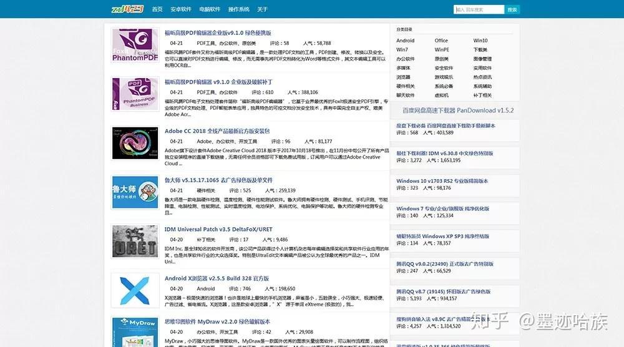This screenshot has height=347, width=624.
Task: Open IDM Universal Patch v3.5 article
Action: tap(218, 229)
